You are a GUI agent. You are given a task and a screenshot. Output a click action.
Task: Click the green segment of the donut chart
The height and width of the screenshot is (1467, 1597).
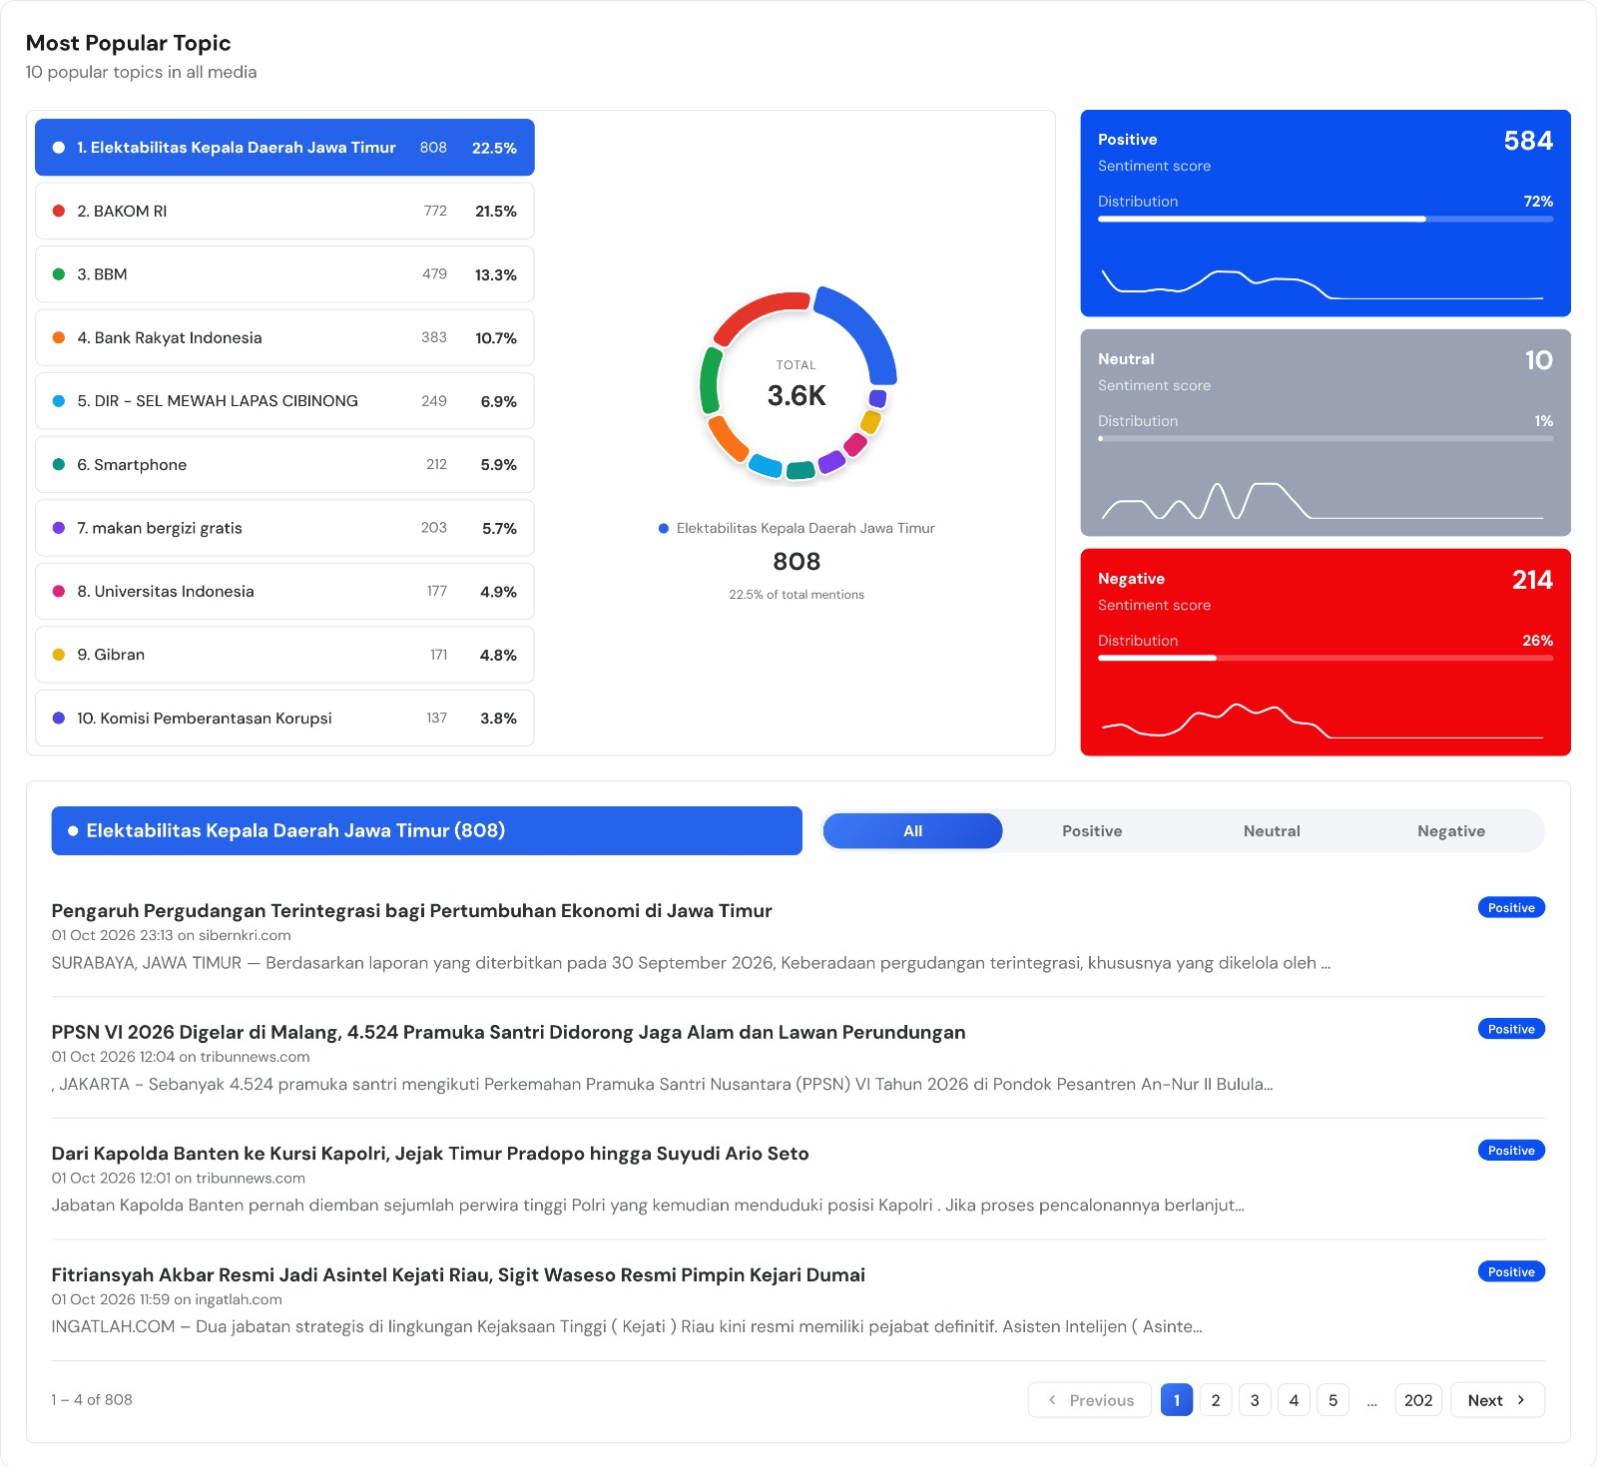tap(711, 380)
